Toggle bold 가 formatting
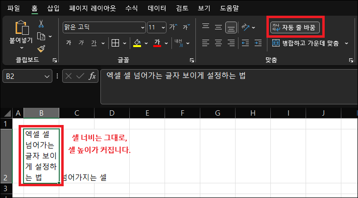The width and height of the screenshot is (358, 198). [69, 43]
